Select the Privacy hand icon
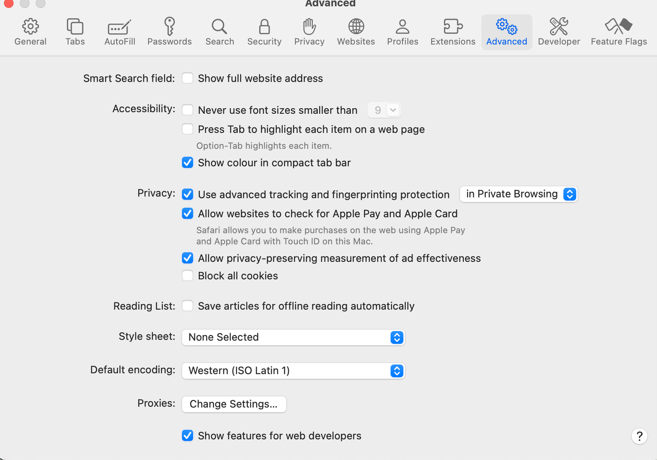Screen dimensions: 657x460 pyautogui.click(x=309, y=31)
